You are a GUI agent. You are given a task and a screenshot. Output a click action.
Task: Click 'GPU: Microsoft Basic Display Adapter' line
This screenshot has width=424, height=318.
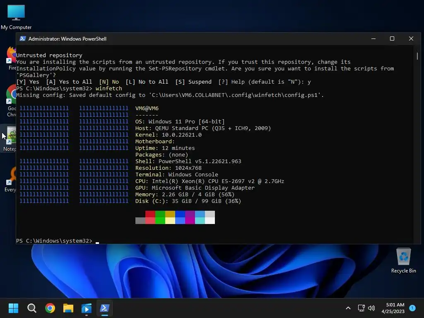click(x=195, y=188)
